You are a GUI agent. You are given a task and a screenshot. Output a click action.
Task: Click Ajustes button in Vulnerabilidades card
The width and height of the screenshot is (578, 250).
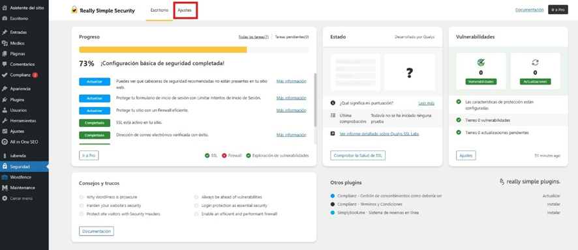tap(466, 156)
